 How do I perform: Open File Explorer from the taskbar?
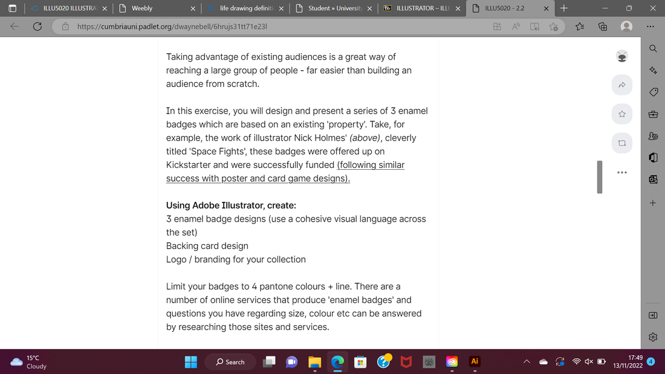(x=315, y=362)
